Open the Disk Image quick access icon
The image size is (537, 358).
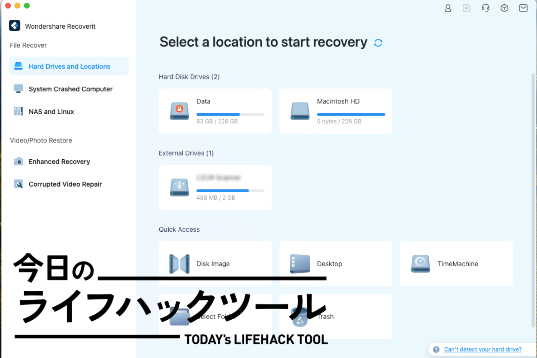pos(179,264)
